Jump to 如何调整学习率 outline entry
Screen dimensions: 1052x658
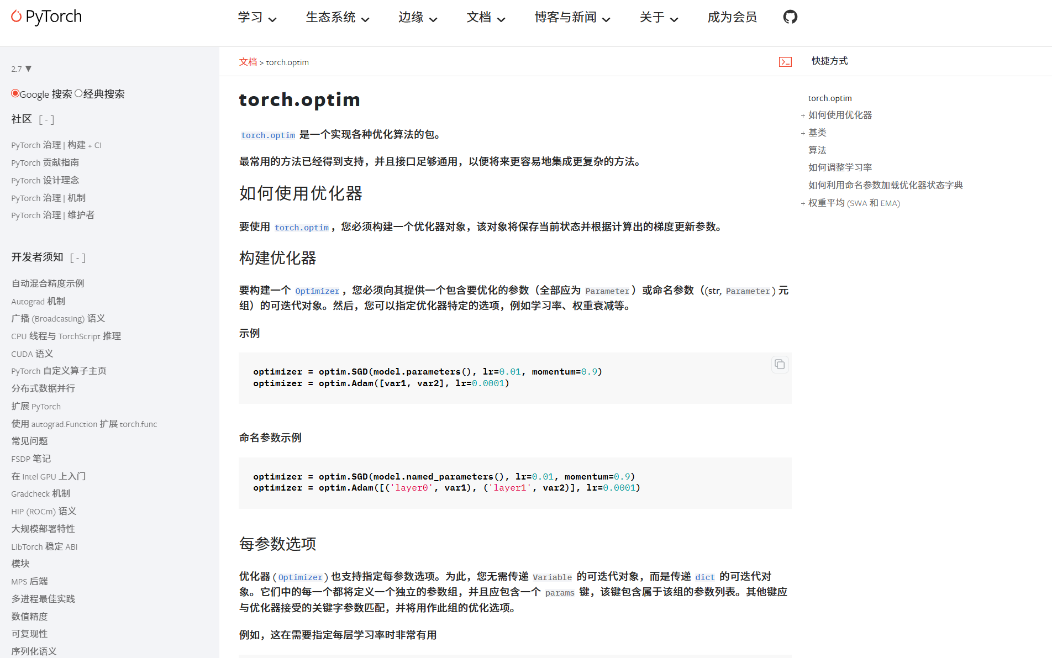click(x=840, y=167)
